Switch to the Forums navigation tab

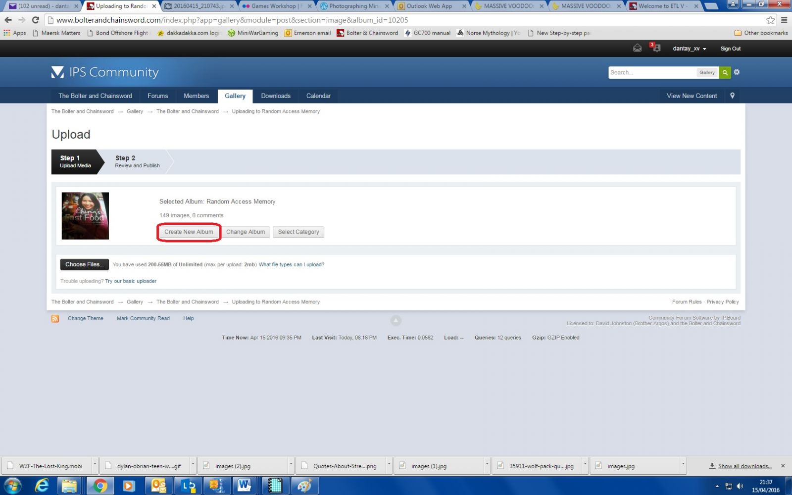[157, 96]
